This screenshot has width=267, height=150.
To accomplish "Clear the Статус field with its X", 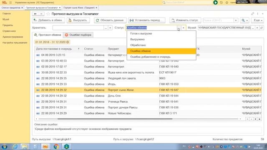I will point(184,28).
